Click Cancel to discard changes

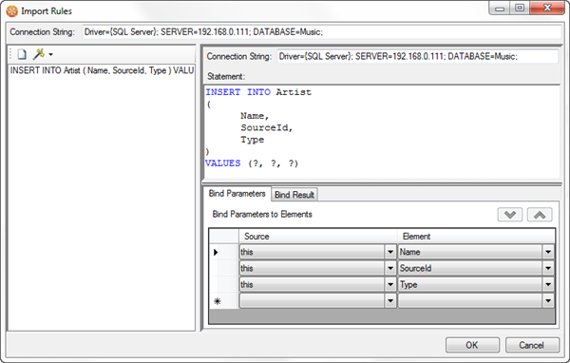[x=532, y=345]
